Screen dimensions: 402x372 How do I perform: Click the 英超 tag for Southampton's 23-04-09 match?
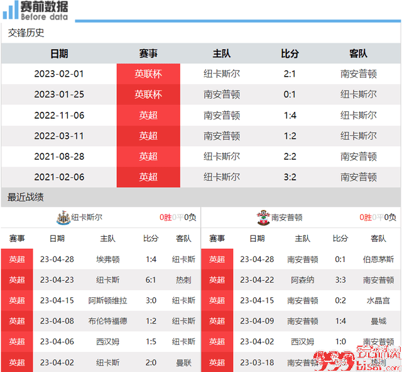(x=217, y=321)
